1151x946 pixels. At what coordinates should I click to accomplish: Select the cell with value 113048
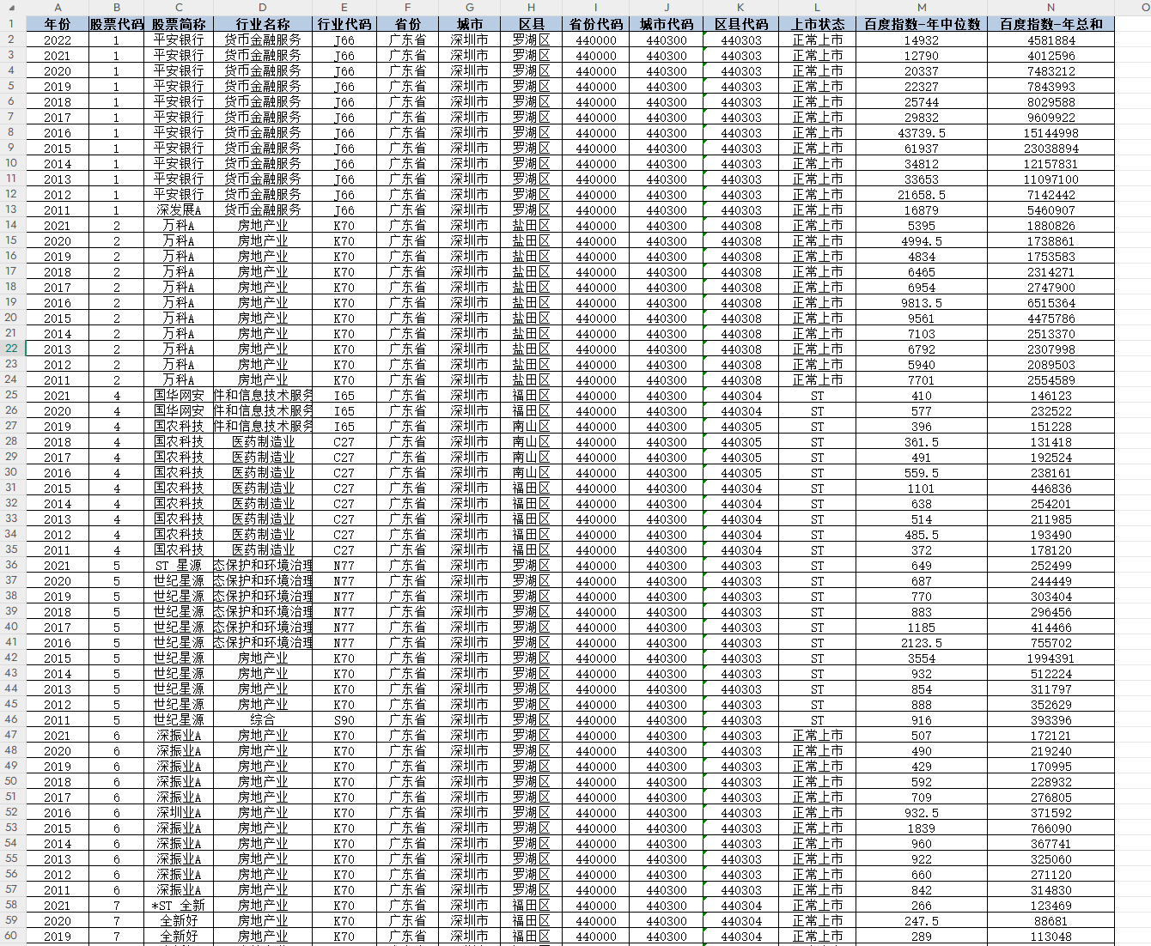(1051, 937)
